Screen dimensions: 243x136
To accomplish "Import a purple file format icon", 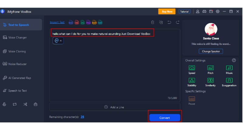I will pyautogui.click(x=88, y=22).
